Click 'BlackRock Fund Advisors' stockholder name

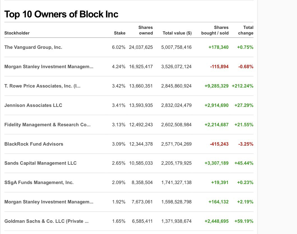coord(34,144)
